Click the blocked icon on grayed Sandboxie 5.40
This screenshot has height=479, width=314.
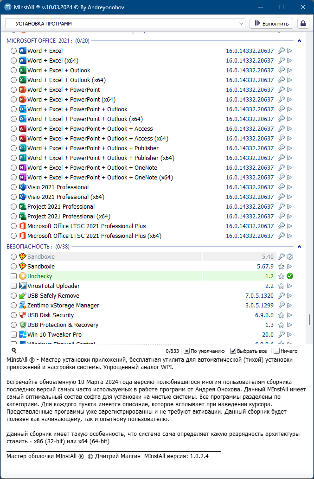tap(290, 257)
